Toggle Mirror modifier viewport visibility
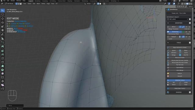The height and width of the screenshot is (110, 195). (168, 27)
